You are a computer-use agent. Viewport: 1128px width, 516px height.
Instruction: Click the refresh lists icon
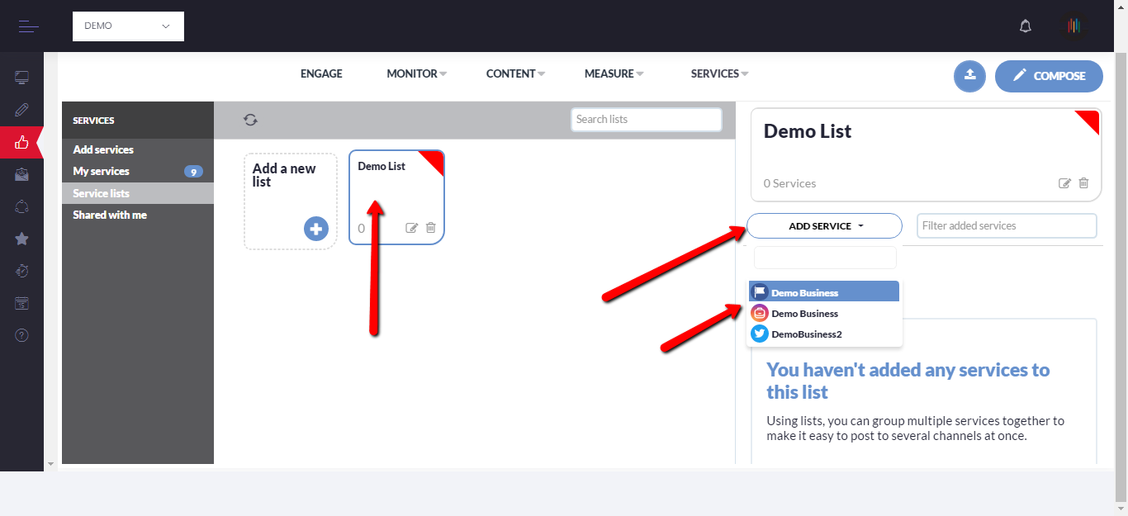[250, 120]
